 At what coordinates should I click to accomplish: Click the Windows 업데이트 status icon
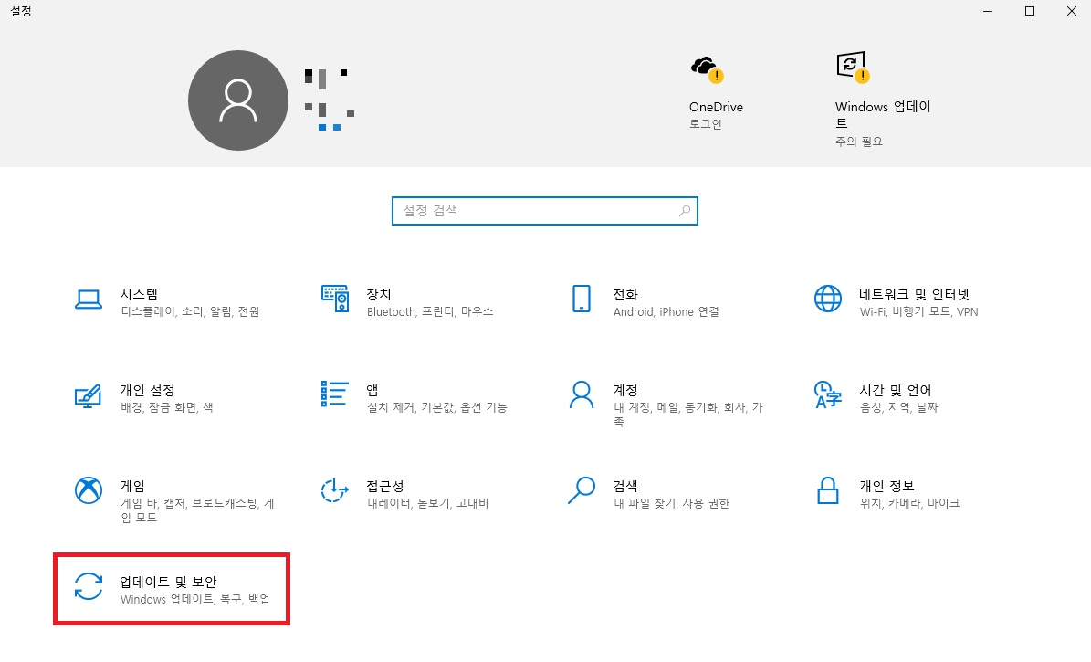coord(853,68)
